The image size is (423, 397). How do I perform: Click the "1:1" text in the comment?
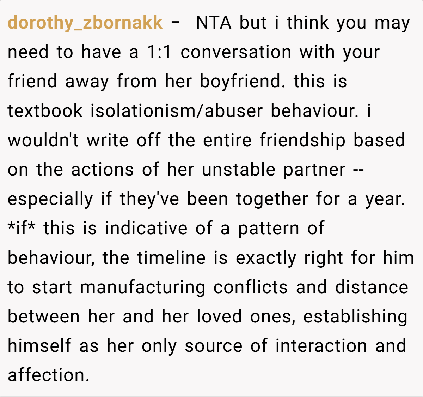pyautogui.click(x=159, y=52)
